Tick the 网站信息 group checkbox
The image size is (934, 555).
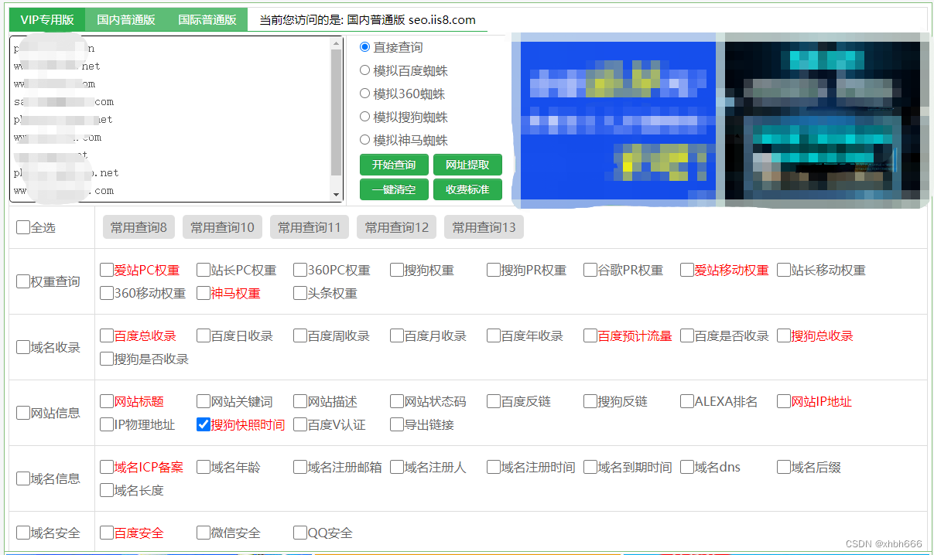23,413
